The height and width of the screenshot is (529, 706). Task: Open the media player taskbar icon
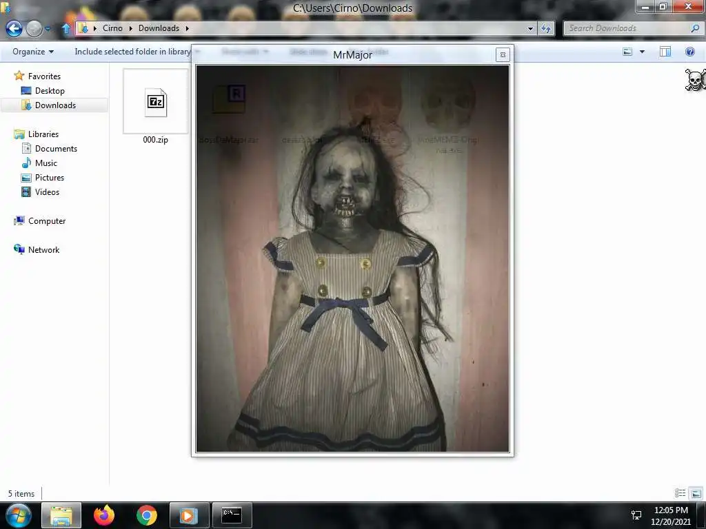189,515
